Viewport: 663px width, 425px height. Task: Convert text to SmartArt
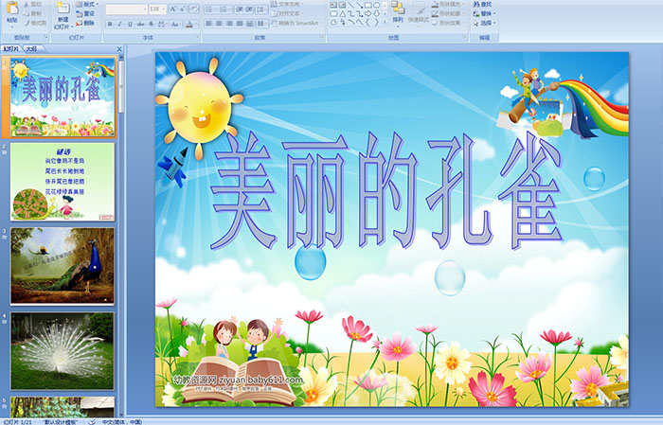(296, 23)
